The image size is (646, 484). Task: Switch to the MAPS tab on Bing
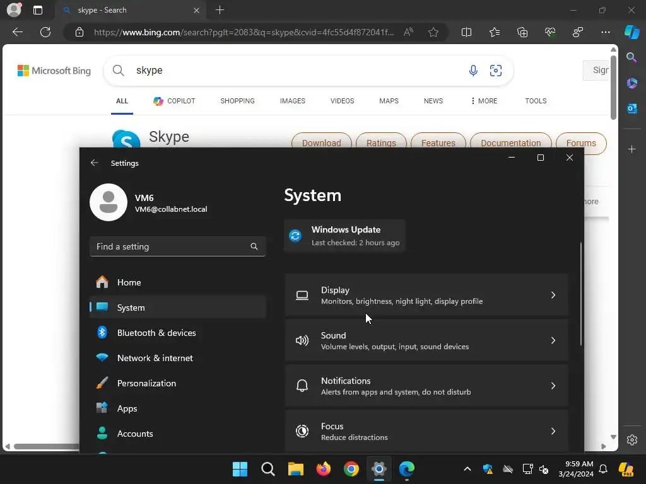pyautogui.click(x=389, y=101)
